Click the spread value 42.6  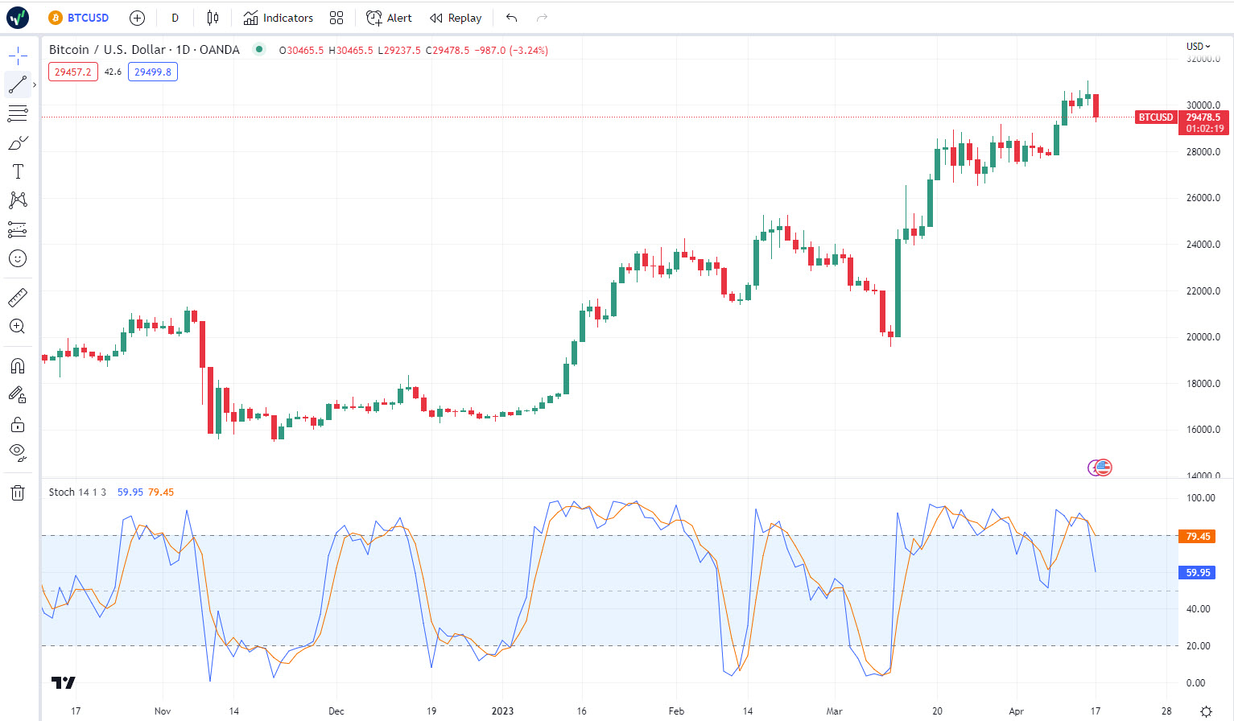coord(113,72)
